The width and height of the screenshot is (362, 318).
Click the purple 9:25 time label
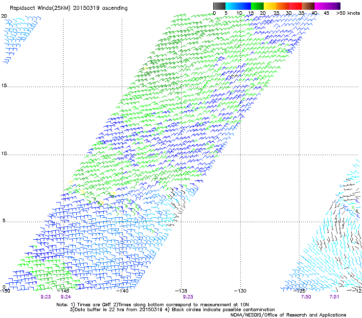pos(188,297)
